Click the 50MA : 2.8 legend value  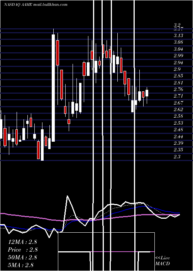click(x=22, y=257)
